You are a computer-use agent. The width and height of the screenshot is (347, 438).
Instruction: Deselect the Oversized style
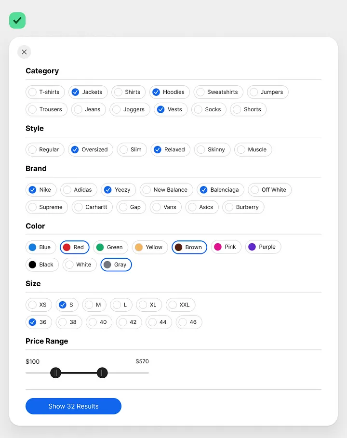[91, 150]
